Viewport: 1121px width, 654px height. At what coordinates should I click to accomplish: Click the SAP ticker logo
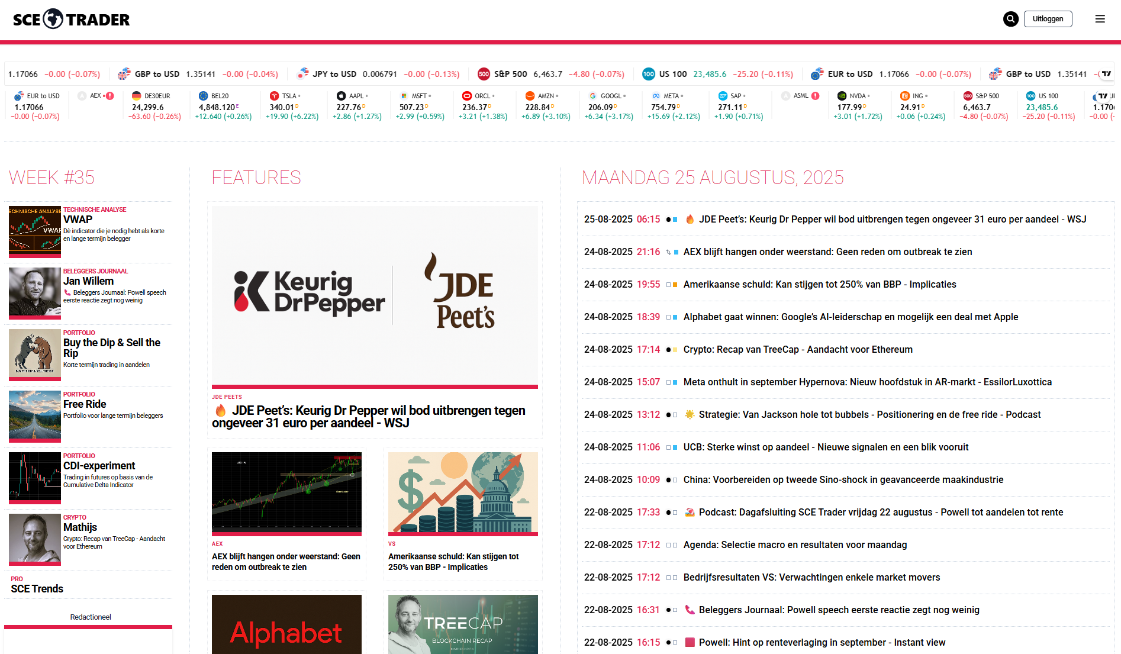723,96
